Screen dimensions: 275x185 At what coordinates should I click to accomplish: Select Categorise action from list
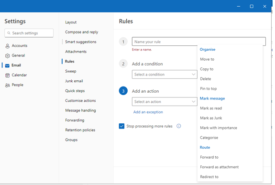point(209,138)
